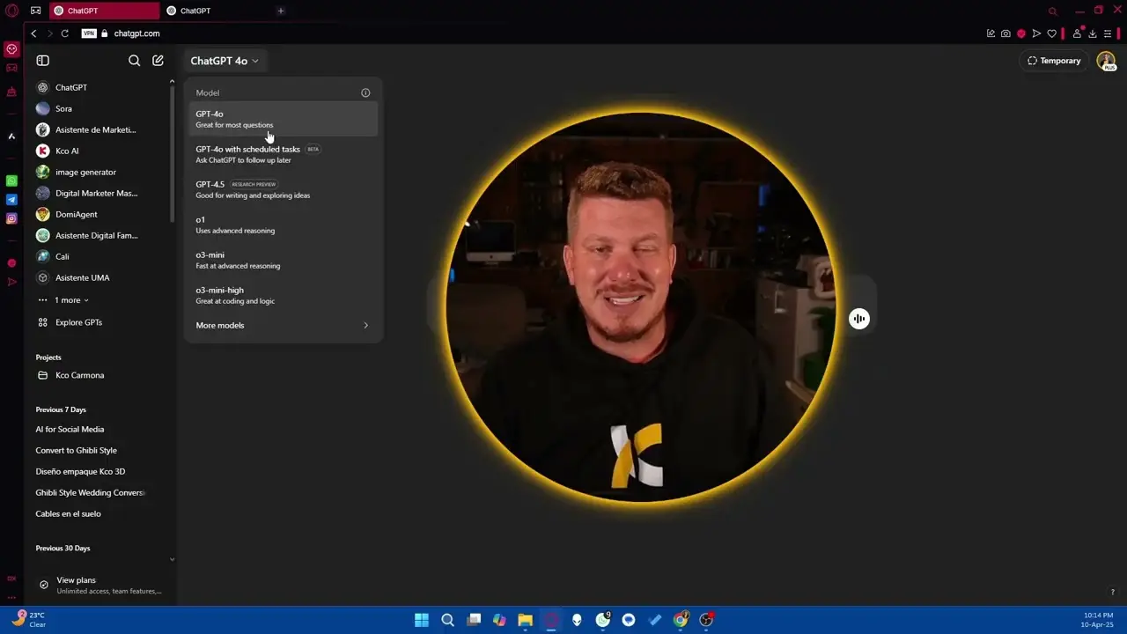Expand the '1 more' GPTs list
1127x634 pixels.
[63, 300]
